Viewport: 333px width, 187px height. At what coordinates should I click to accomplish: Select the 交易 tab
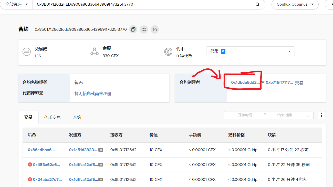point(28,117)
